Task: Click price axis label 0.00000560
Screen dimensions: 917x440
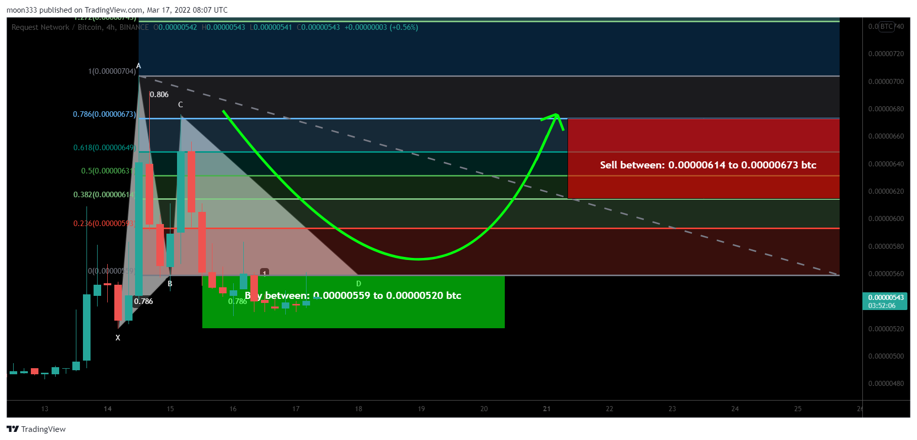Action: pyautogui.click(x=886, y=274)
